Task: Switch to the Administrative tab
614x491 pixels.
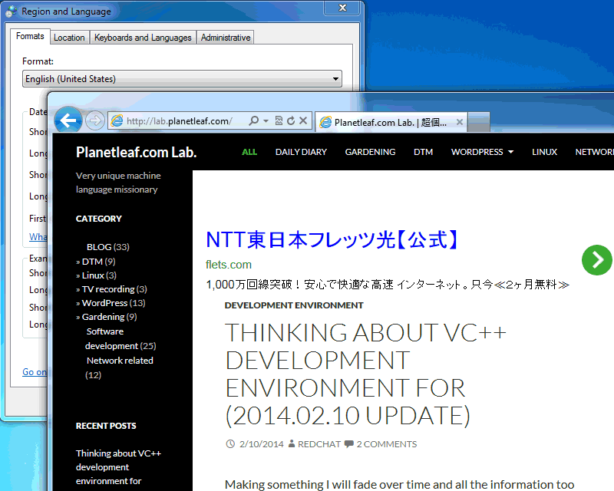Action: 226,38
